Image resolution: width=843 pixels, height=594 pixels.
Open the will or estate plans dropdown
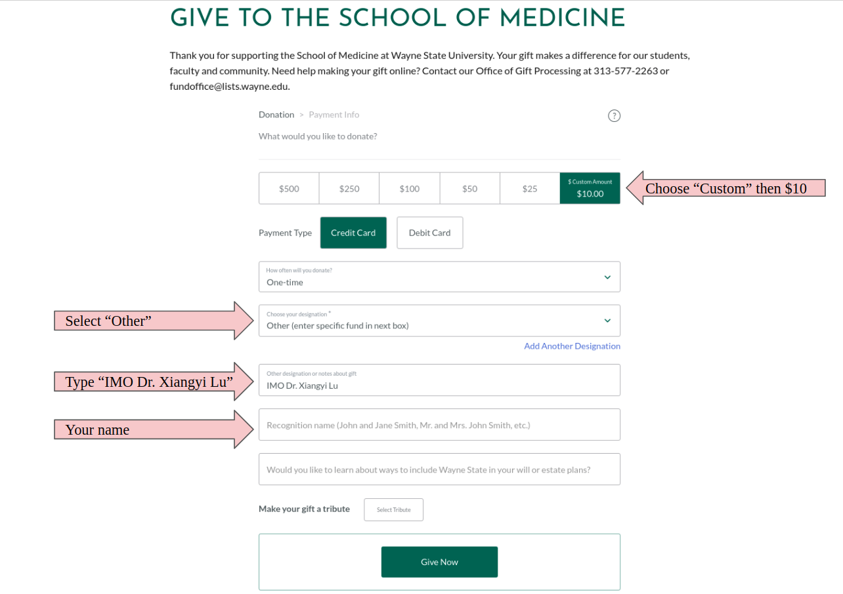tap(439, 469)
